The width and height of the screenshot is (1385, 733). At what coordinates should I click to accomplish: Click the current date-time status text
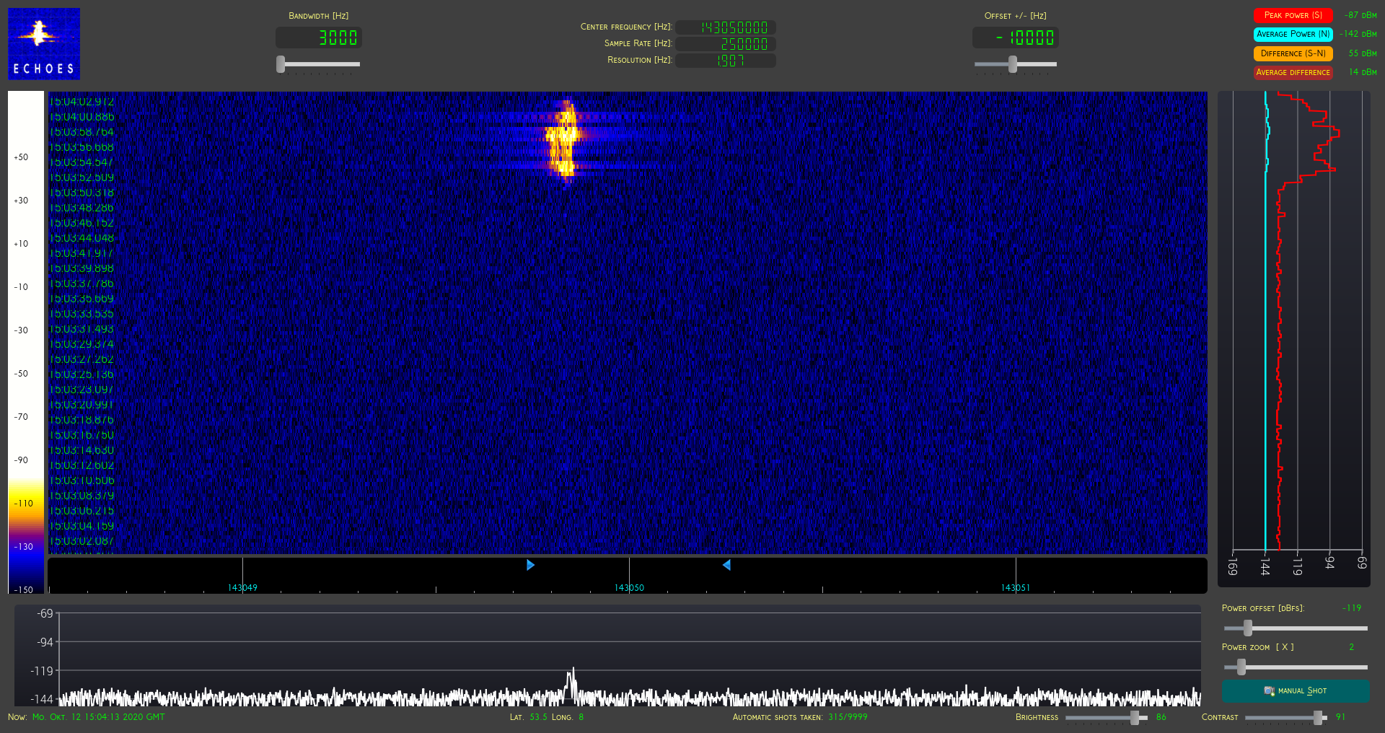[98, 717]
